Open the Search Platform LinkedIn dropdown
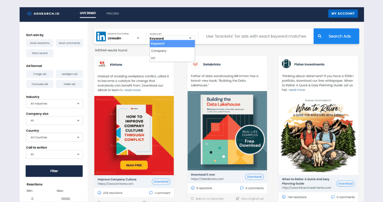The width and height of the screenshot is (383, 202). [x=124, y=38]
